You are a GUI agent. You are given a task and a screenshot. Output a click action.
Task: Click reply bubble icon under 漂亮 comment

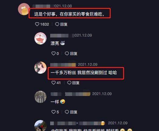(67, 53)
